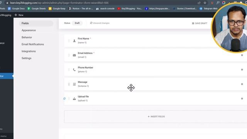The width and height of the screenshot is (247, 139).
Task: Grab the First Name drag handle
Action: (69, 41)
